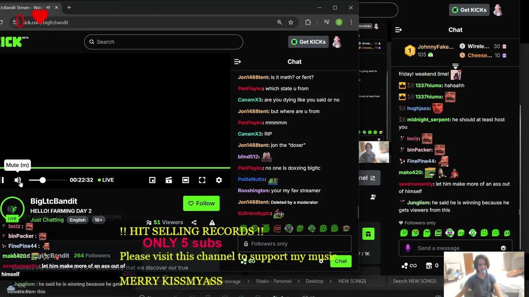Open Rooshington username in chat
The image size is (529, 297).
pyautogui.click(x=253, y=191)
